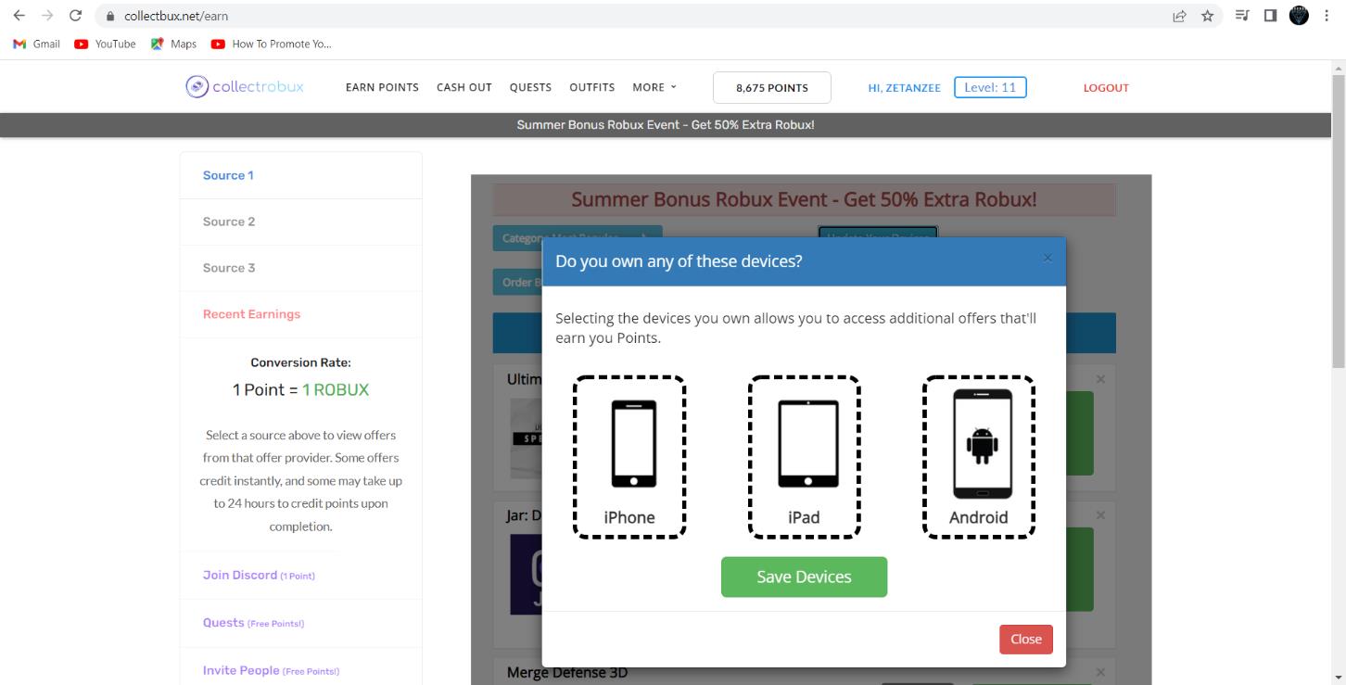
Task: Click Invite People link
Action: point(271,670)
